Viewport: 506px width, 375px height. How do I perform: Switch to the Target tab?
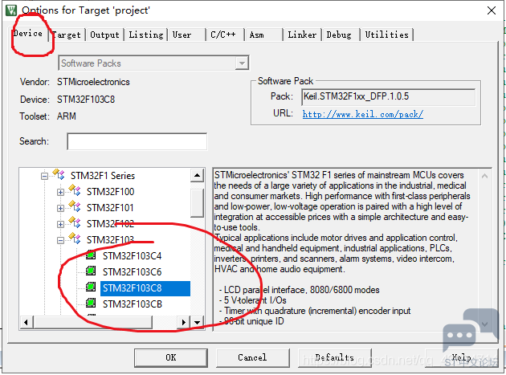point(67,35)
